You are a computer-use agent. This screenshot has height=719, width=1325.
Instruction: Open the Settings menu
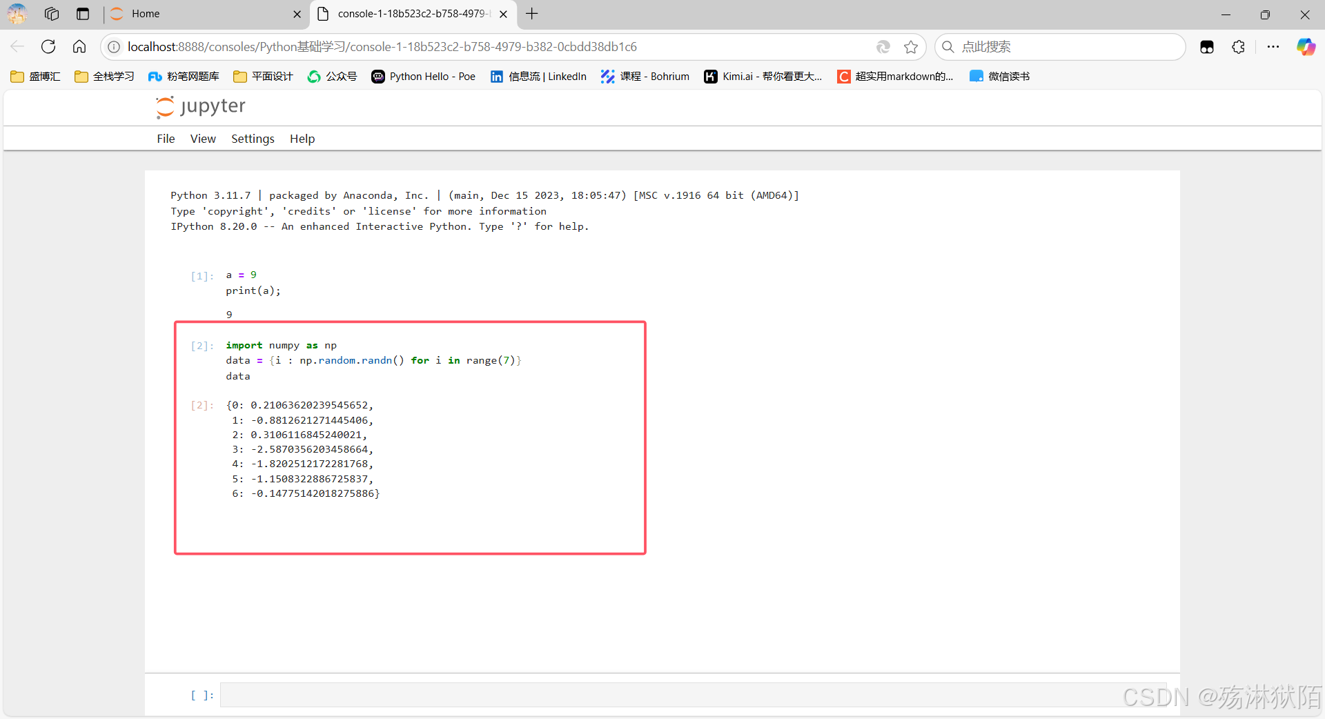[x=253, y=139]
